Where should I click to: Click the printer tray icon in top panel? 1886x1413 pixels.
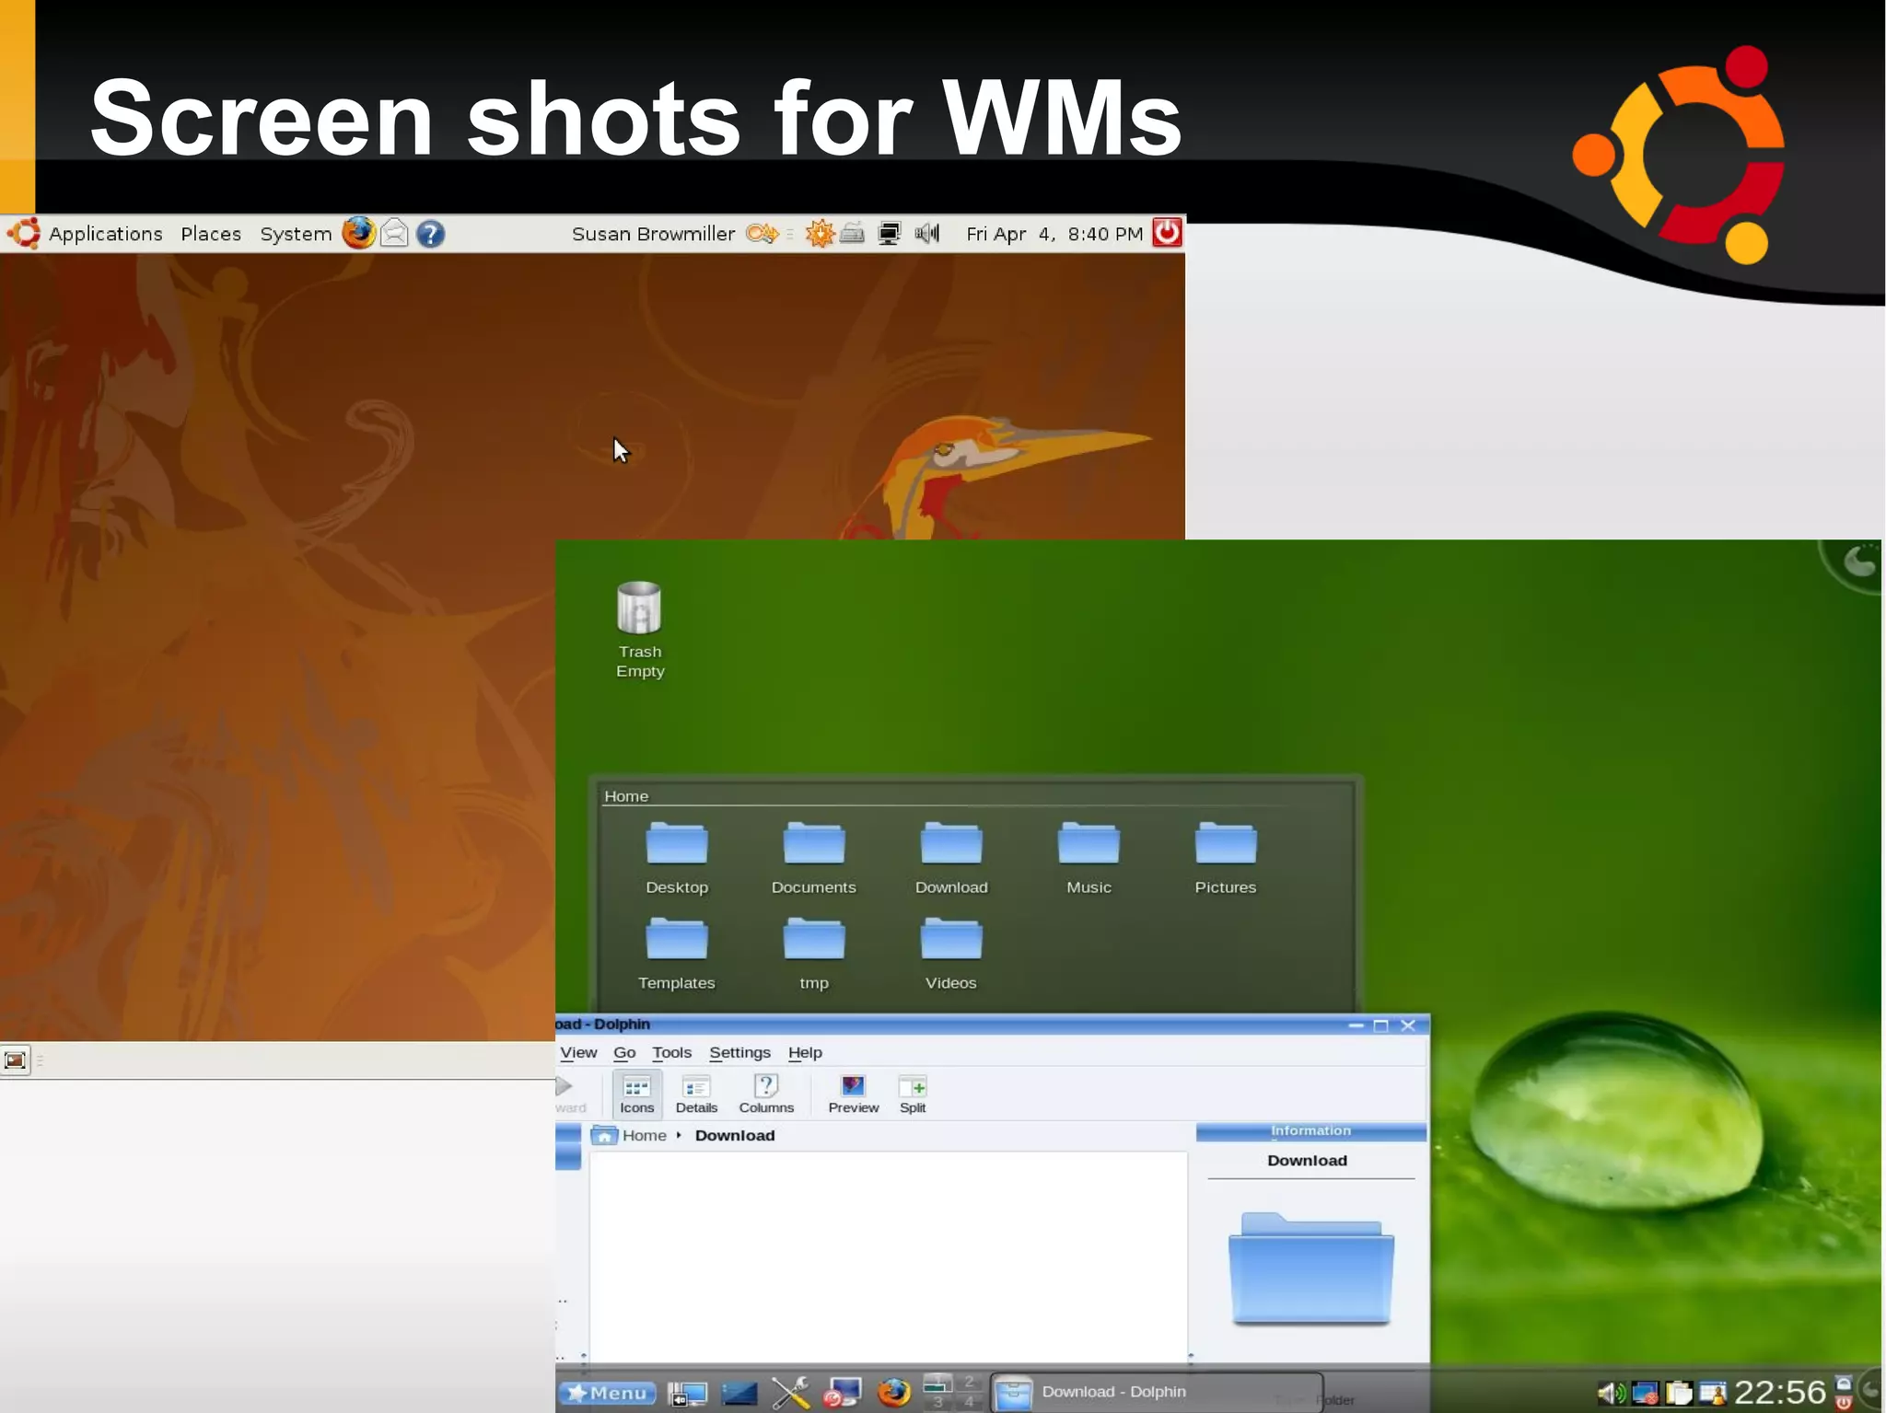coord(853,233)
